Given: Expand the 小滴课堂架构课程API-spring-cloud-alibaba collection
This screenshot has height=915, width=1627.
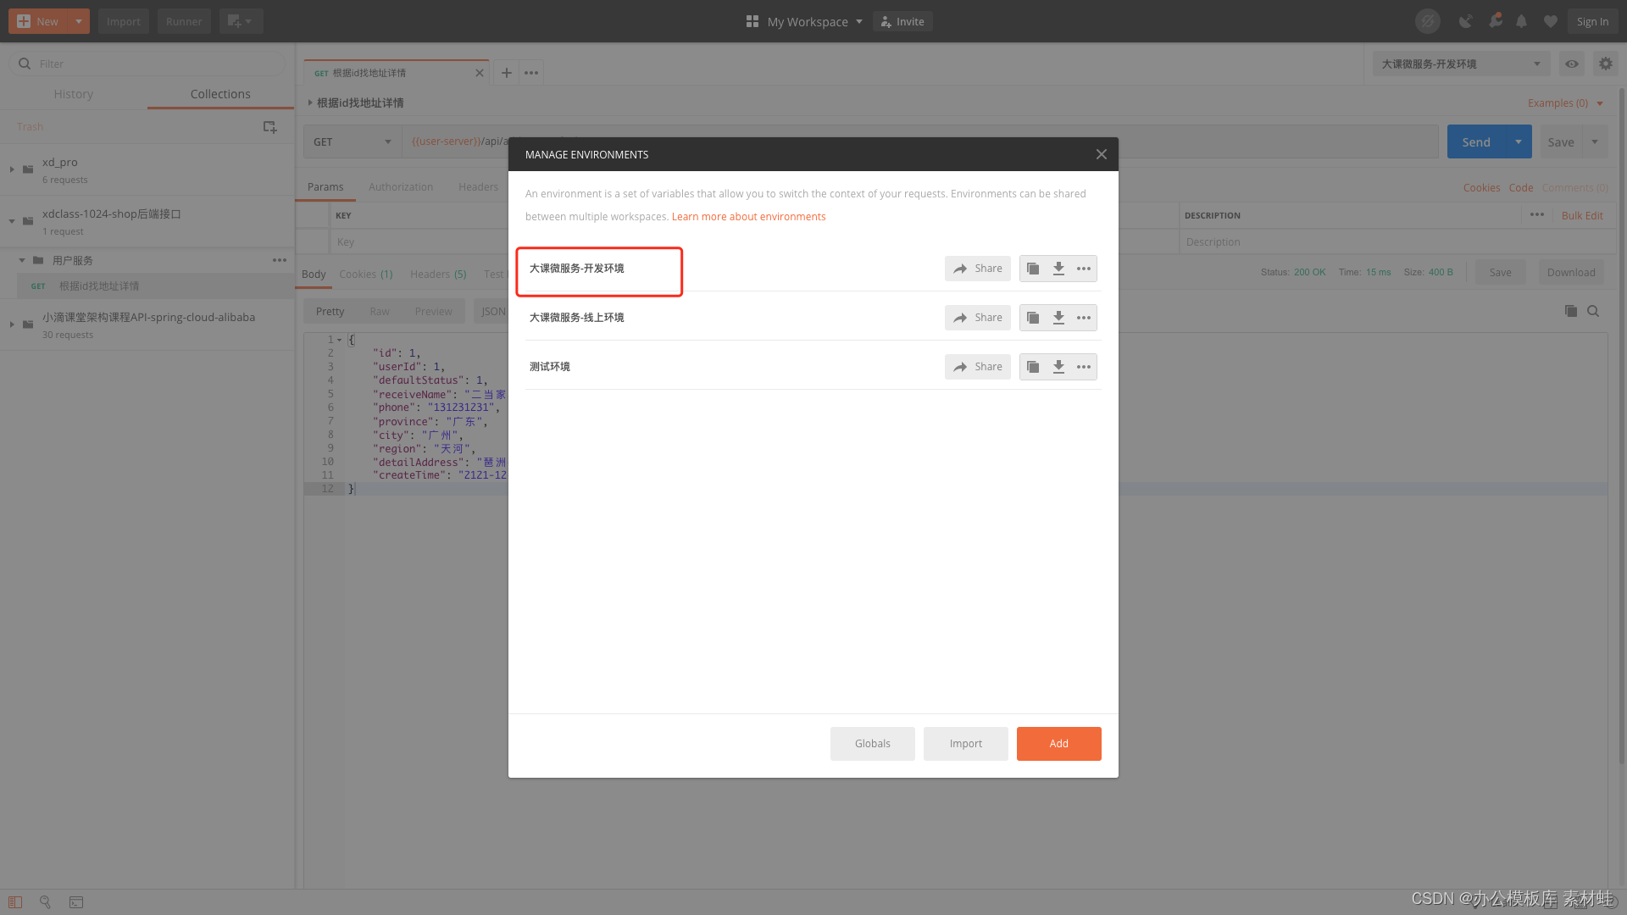Looking at the screenshot, I should [12, 324].
